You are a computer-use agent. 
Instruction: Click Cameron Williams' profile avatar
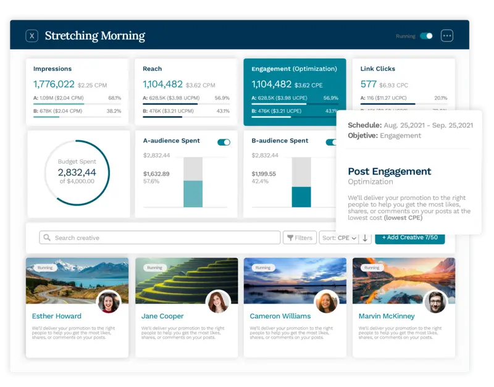pos(327,302)
